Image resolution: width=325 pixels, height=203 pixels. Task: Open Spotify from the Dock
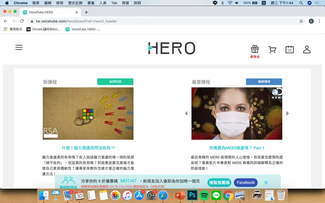pyautogui.click(x=204, y=195)
